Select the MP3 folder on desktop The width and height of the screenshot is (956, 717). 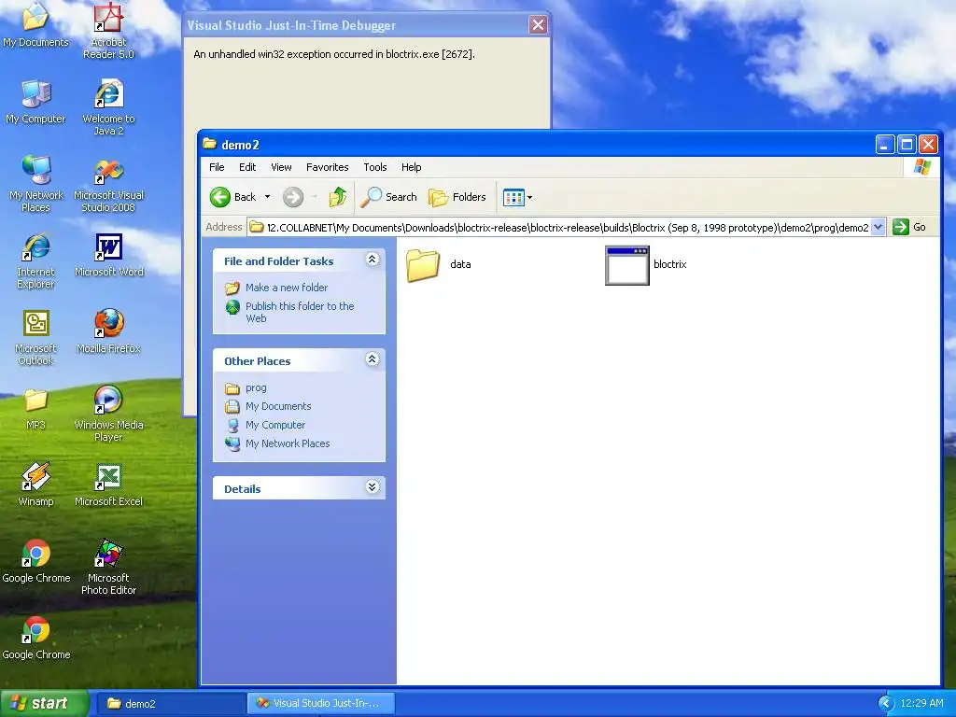point(35,408)
